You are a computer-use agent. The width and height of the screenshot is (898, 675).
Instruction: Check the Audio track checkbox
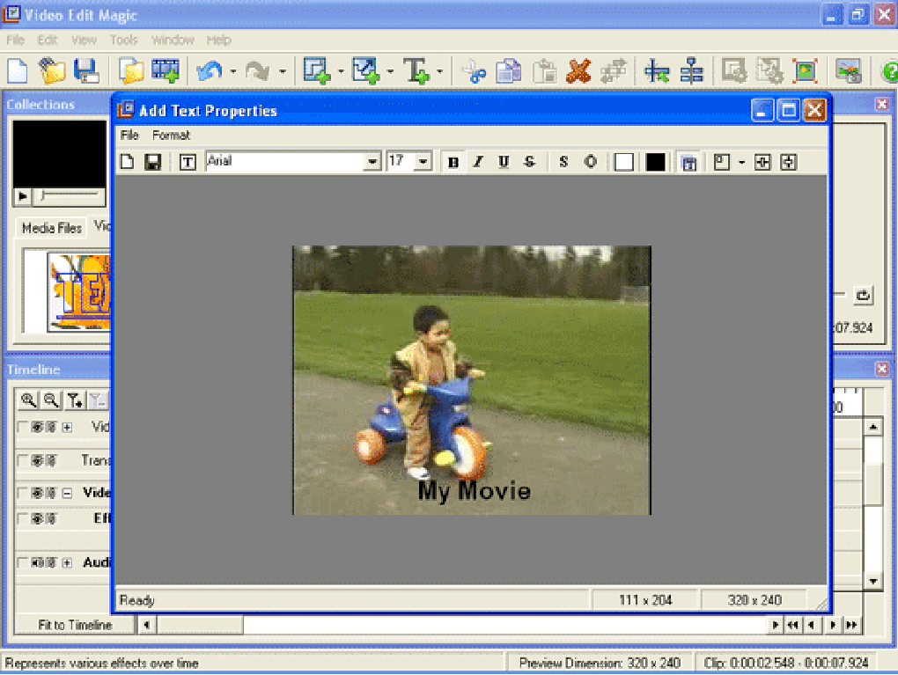(22, 562)
